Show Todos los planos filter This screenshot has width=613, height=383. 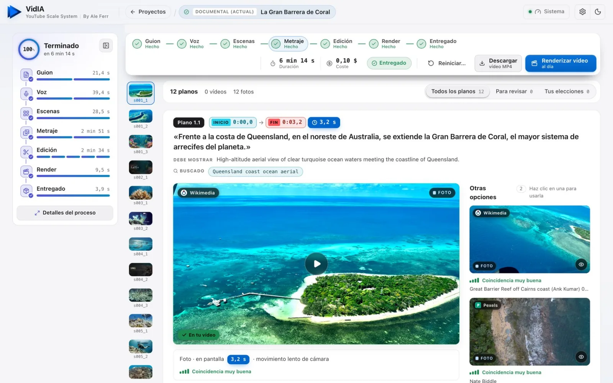(x=457, y=92)
